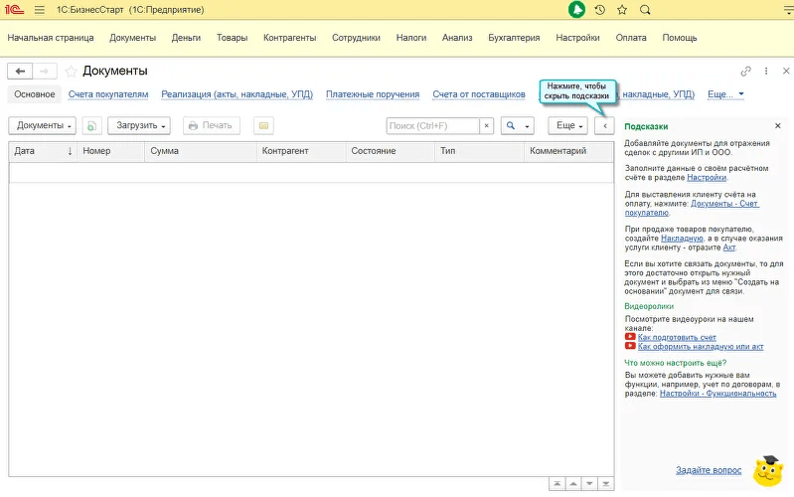Open the history clock icon

point(599,10)
